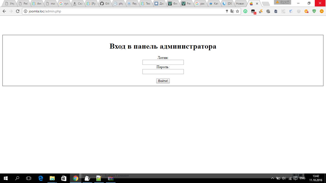Open the extension icon with red badge 2
Screen dimensions: 326x183
tap(253, 11)
